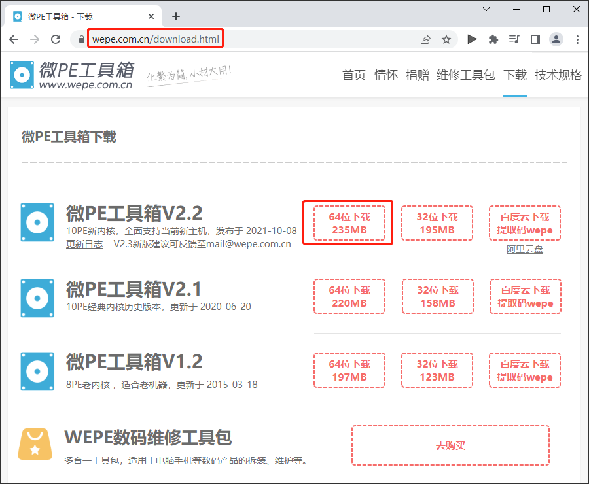589x484 pixels.
Task: Open 捐赠 navigation item
Action: tap(418, 75)
